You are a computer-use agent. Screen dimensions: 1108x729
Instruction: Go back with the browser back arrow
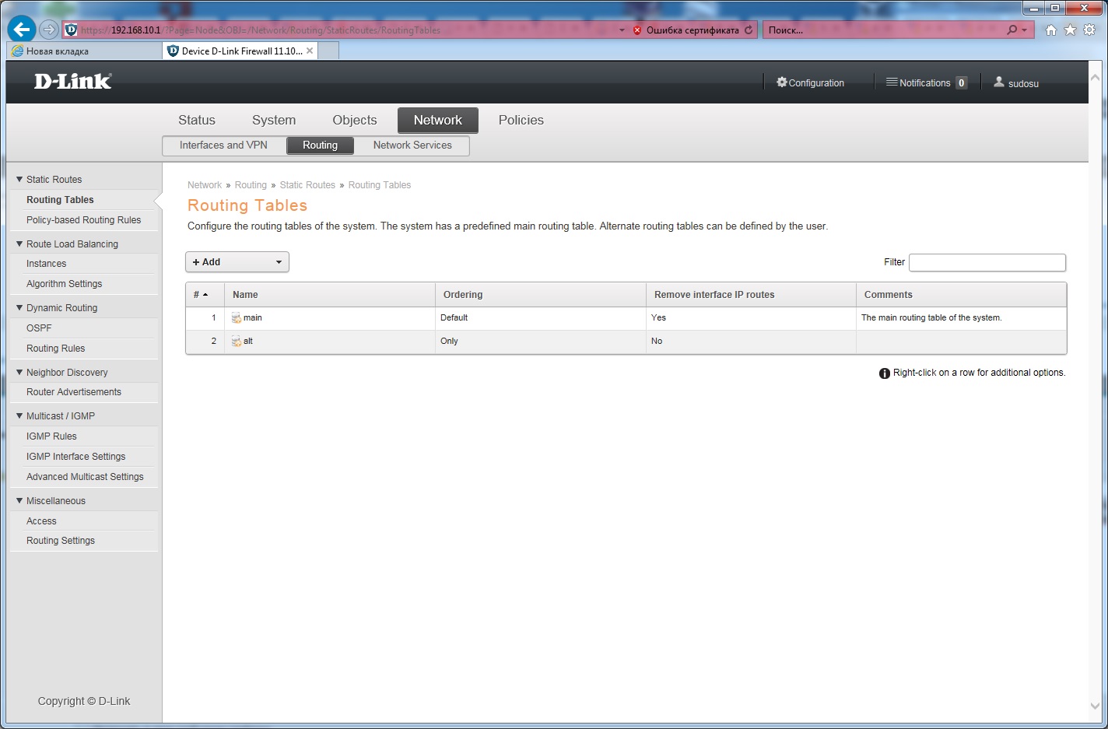[22, 30]
